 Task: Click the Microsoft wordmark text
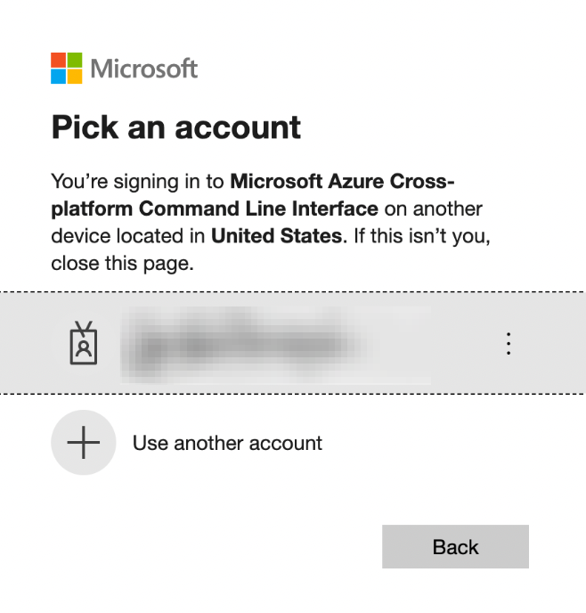click(x=143, y=69)
